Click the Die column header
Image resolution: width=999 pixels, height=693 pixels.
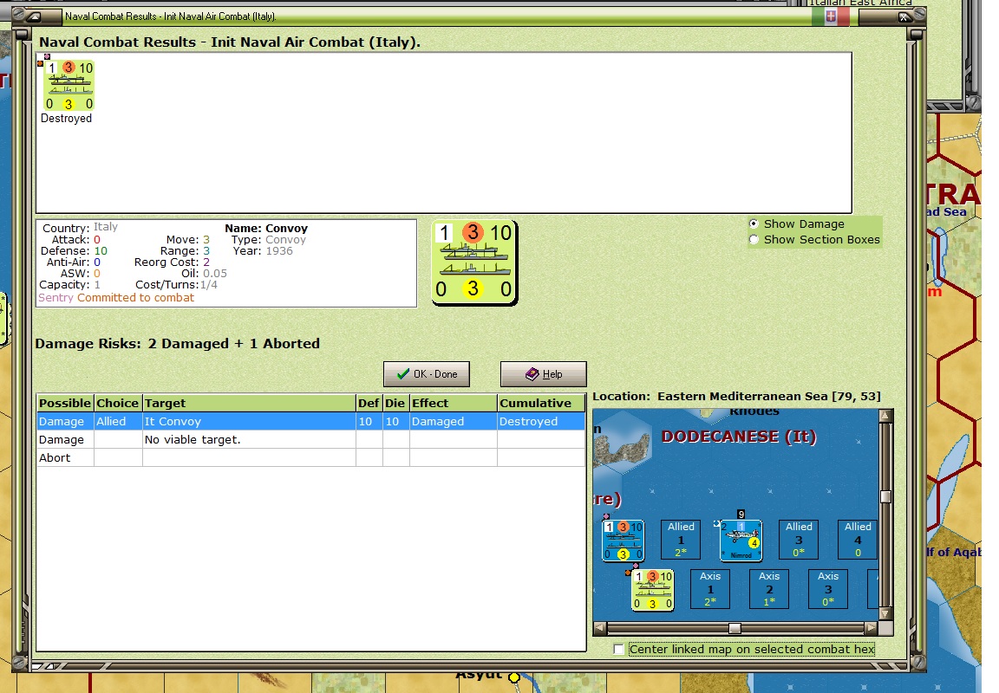[395, 403]
